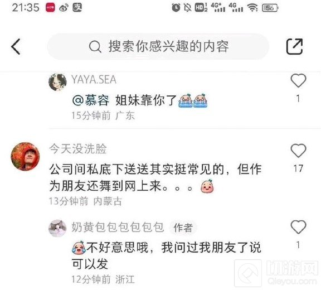Tap username 今天没洗脸
The height and width of the screenshot is (290, 321).
tap(78, 149)
